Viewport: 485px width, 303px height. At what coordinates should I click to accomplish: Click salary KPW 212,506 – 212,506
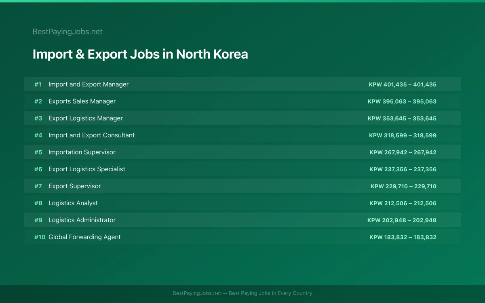(x=403, y=203)
